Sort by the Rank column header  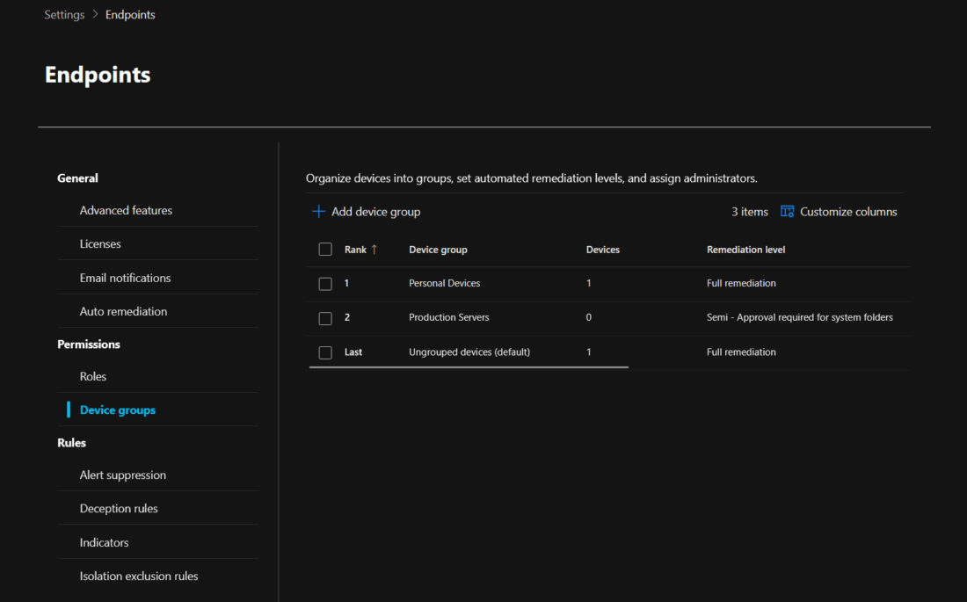[355, 250]
